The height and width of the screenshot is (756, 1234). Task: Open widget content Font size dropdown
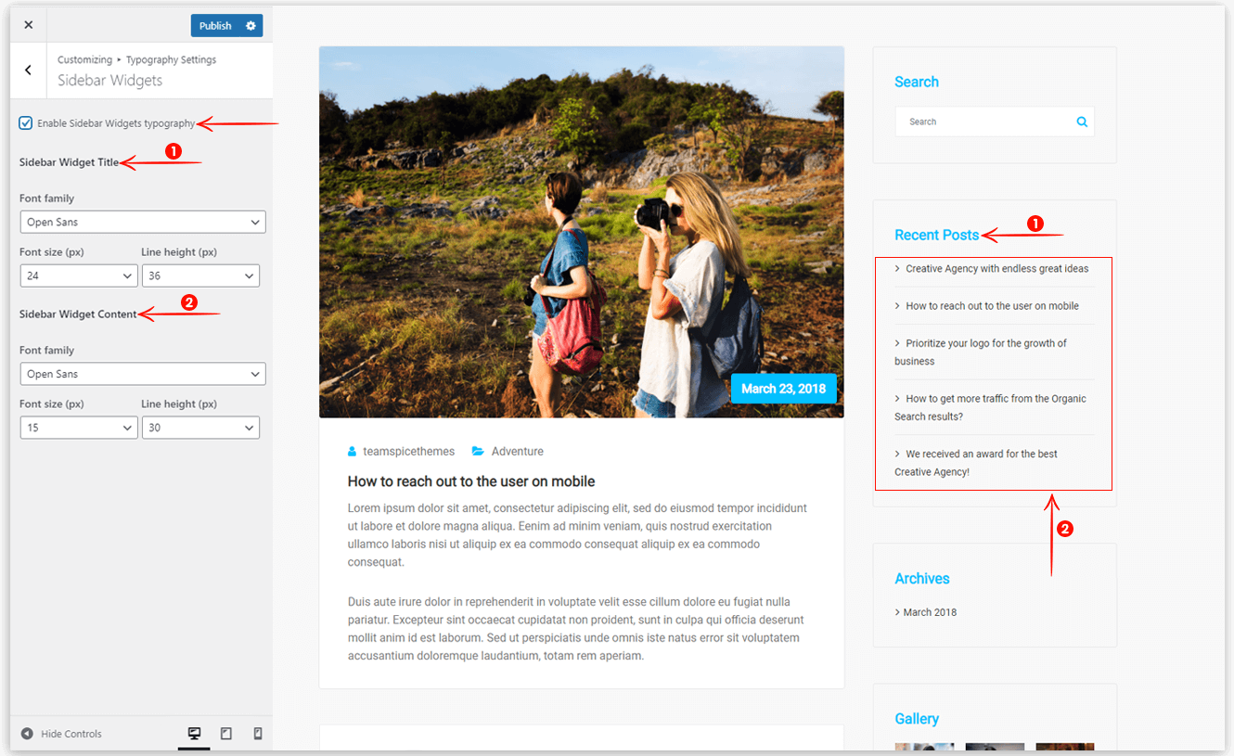(x=79, y=428)
